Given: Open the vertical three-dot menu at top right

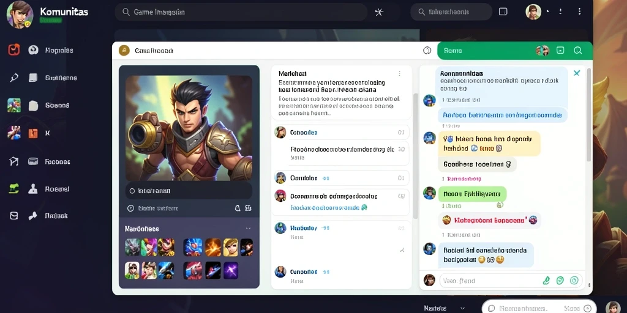Looking at the screenshot, I should pyautogui.click(x=579, y=12).
